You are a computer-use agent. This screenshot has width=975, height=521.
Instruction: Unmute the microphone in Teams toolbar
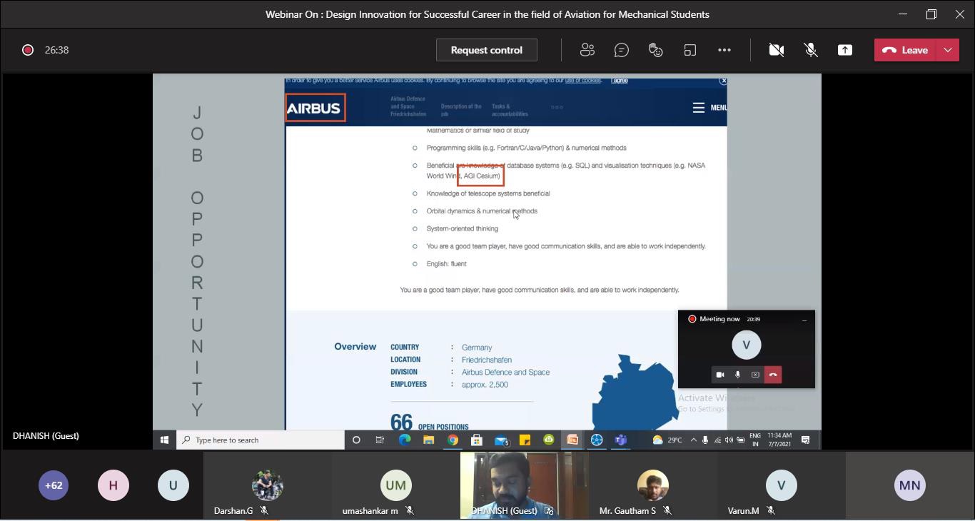[811, 50]
